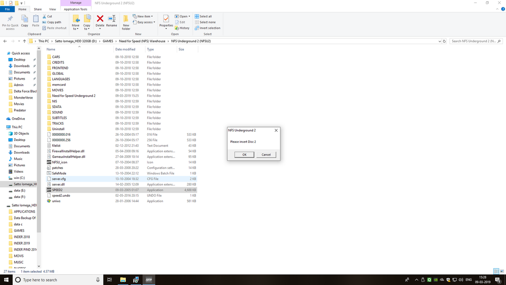Image resolution: width=506 pixels, height=285 pixels.
Task: Sort by the Type column header
Action: [161, 49]
